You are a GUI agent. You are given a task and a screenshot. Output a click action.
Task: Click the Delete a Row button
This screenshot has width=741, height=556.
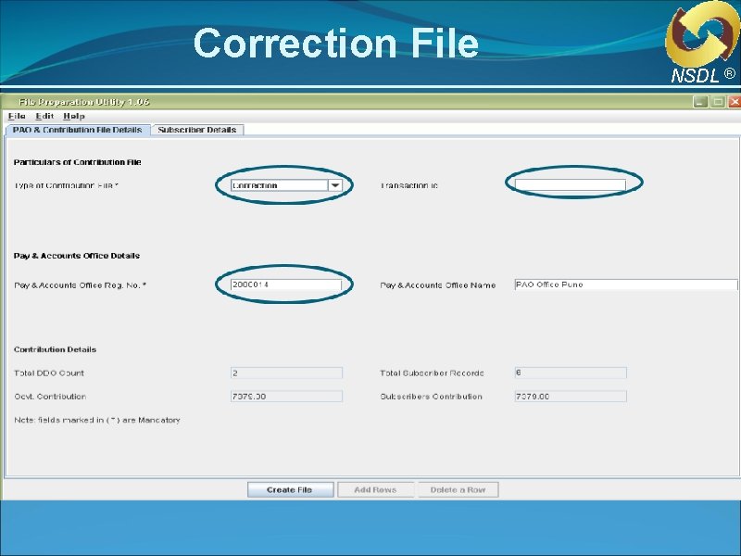point(458,490)
